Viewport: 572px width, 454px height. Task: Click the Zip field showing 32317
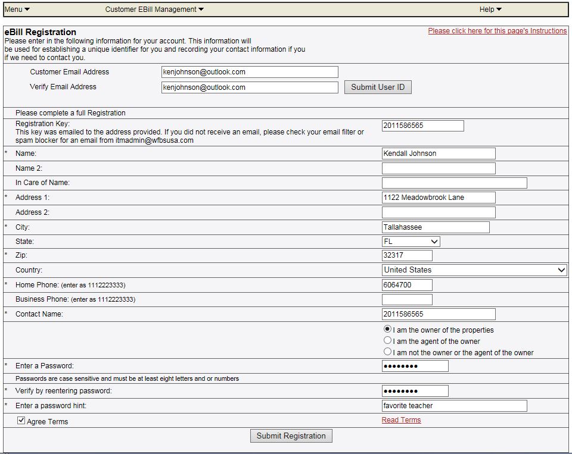(x=407, y=255)
